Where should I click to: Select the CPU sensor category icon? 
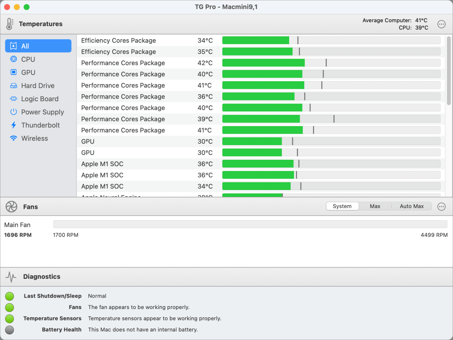(14, 59)
